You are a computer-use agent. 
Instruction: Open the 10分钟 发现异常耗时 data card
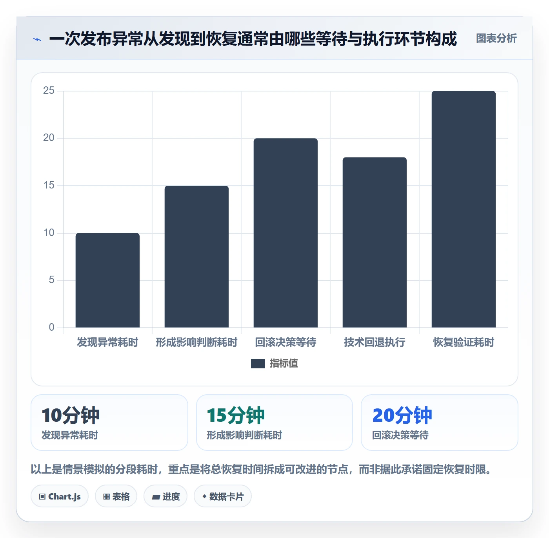click(109, 423)
